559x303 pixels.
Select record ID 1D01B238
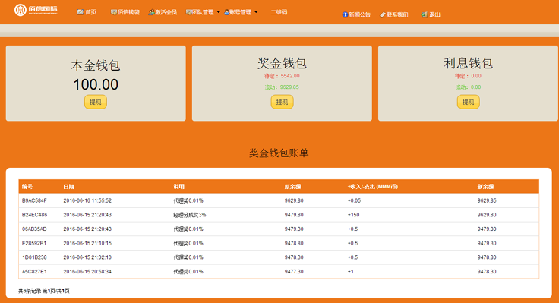[x=34, y=257]
